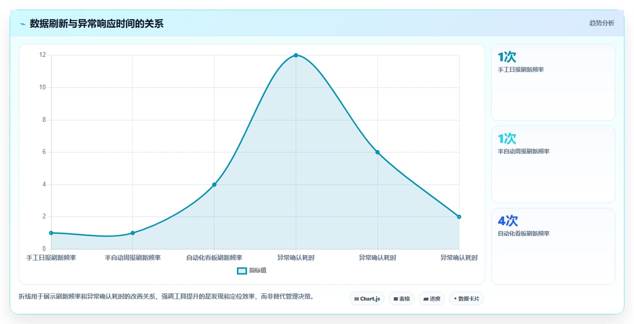Select the 表格 tag
The height and width of the screenshot is (324, 634).
click(x=401, y=299)
